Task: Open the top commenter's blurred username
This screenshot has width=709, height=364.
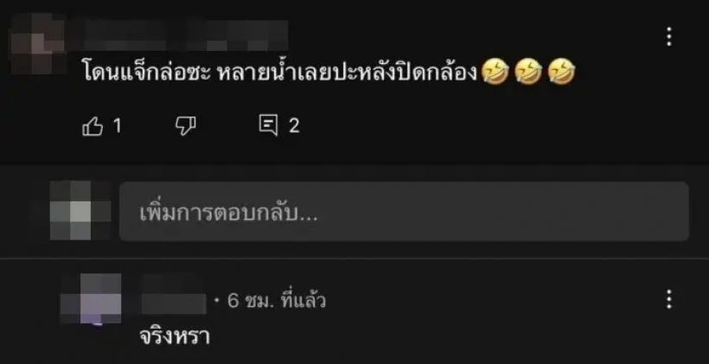Action: pos(179,35)
